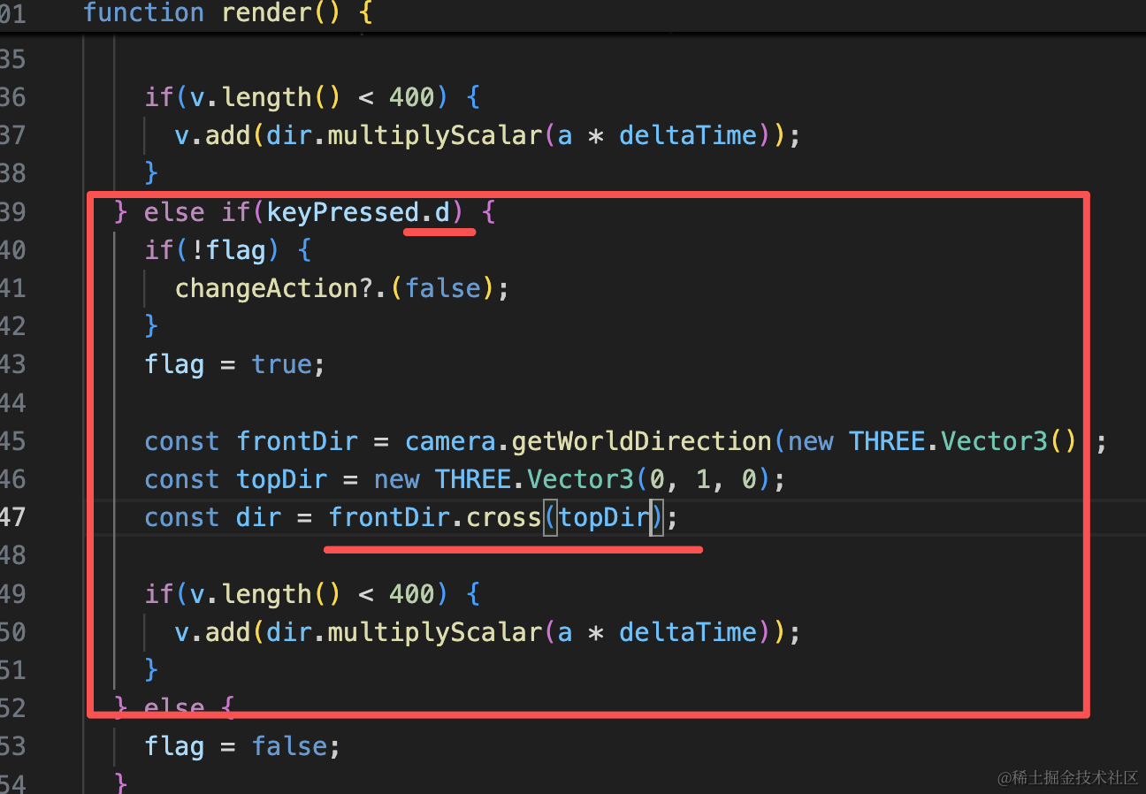The height and width of the screenshot is (794, 1146).
Task: Click '!flag' condition on line 40
Action: click(x=228, y=250)
